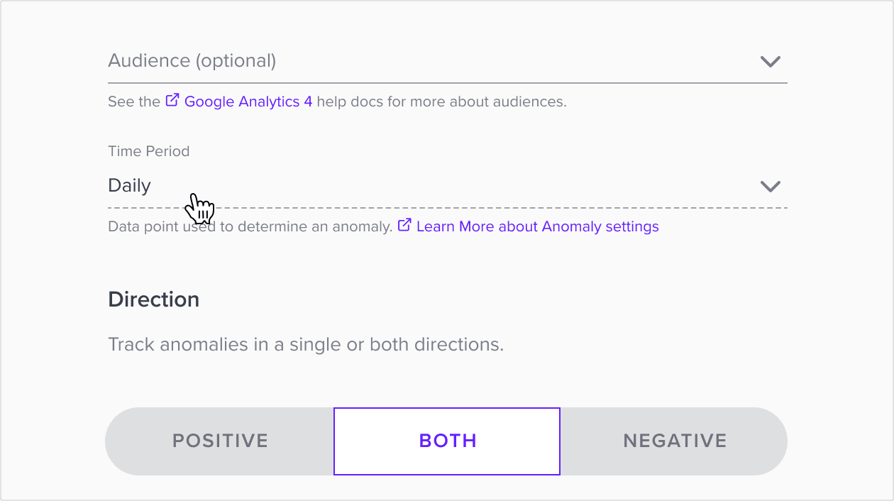894x501 pixels.
Task: Click the Direction section heading
Action: point(153,299)
